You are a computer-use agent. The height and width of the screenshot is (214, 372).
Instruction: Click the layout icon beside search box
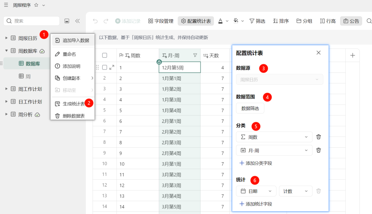click(x=67, y=21)
